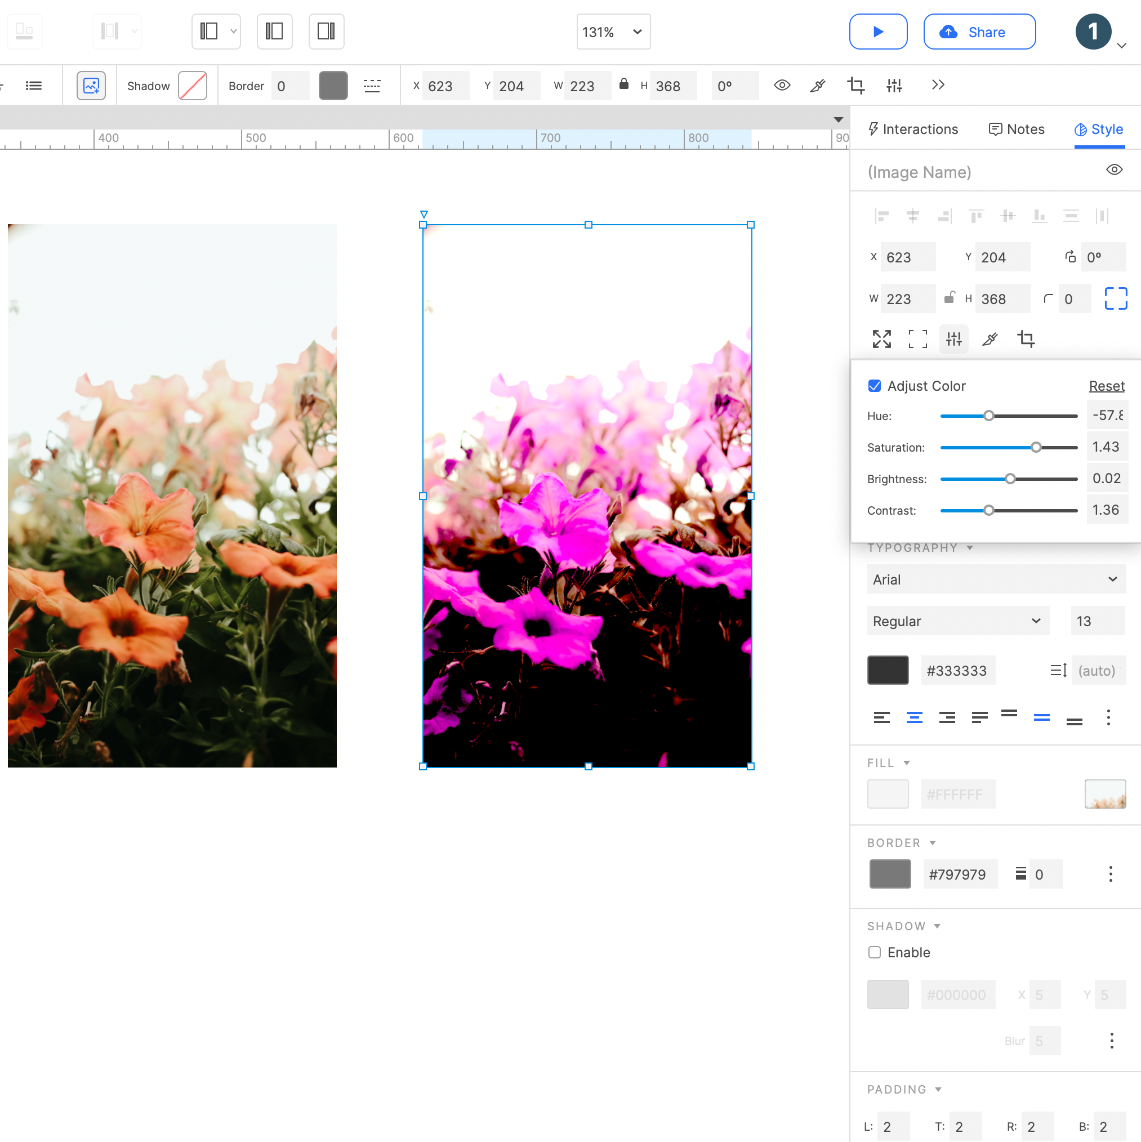The width and height of the screenshot is (1141, 1142).
Task: Collapse the Typography section
Action: pos(970,548)
